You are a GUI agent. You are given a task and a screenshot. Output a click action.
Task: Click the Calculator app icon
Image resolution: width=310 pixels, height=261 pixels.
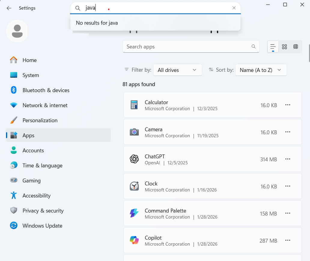click(134, 105)
